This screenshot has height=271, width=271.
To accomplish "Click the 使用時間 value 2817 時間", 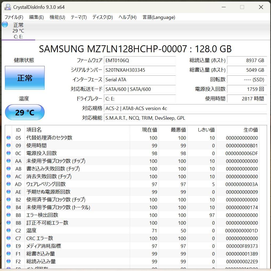I will [x=247, y=99].
